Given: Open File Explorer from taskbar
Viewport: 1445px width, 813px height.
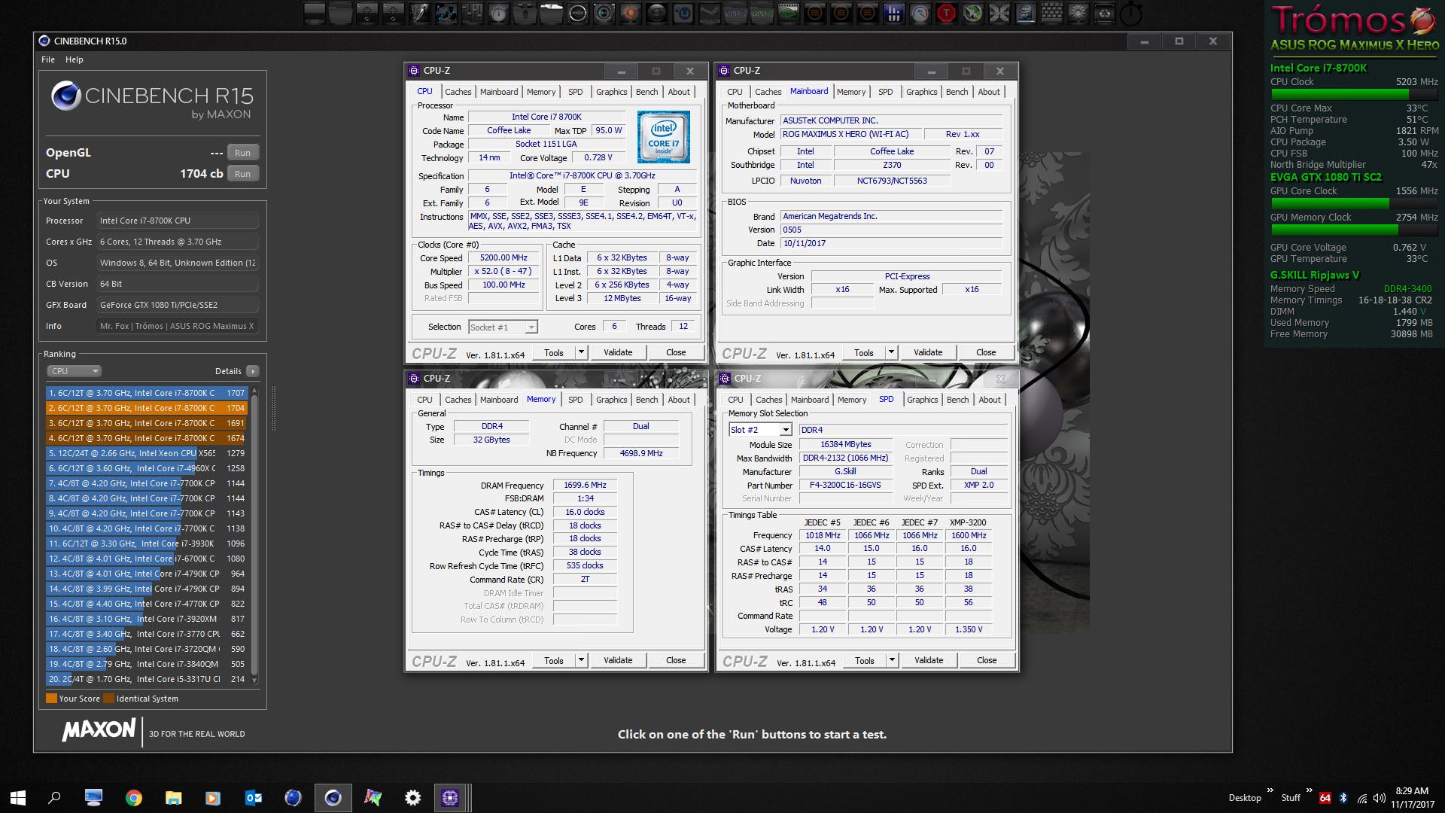Looking at the screenshot, I should (174, 798).
